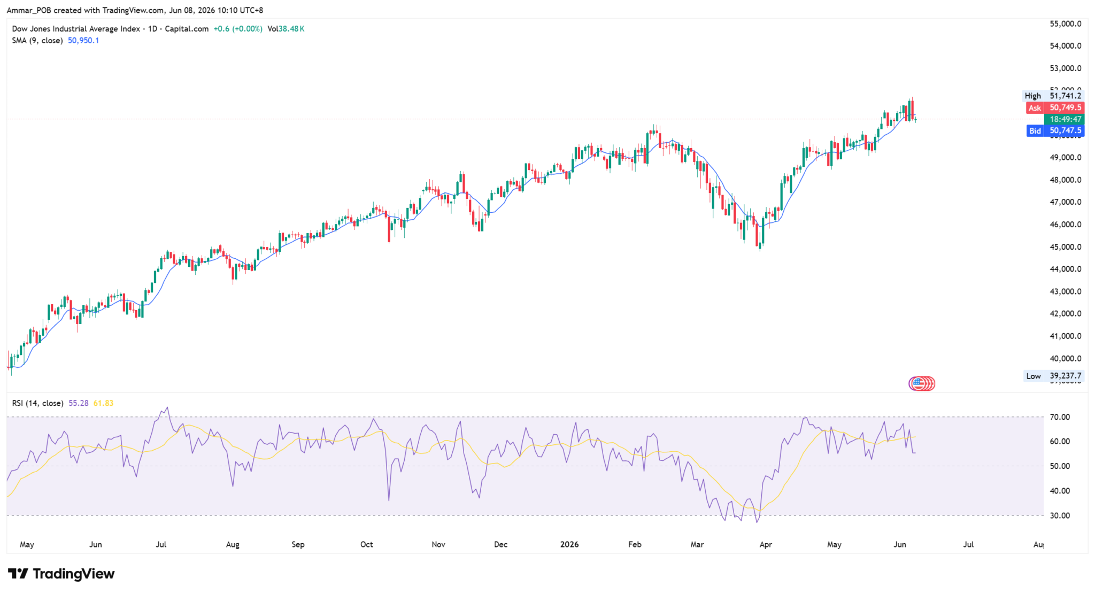Viewport: 1095px width, 594px height.
Task: Click the Nov label on time axis
Action: (438, 544)
